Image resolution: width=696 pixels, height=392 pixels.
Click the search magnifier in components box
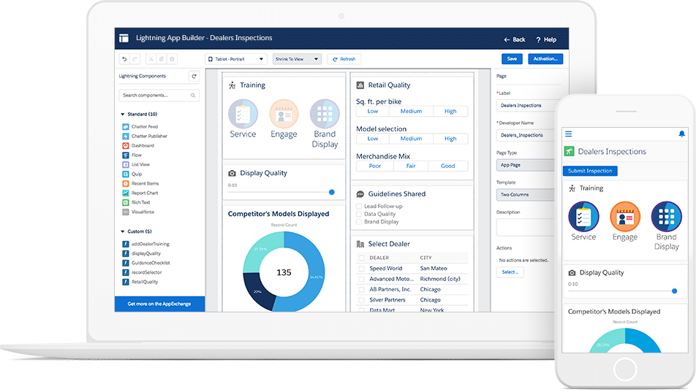pos(193,96)
